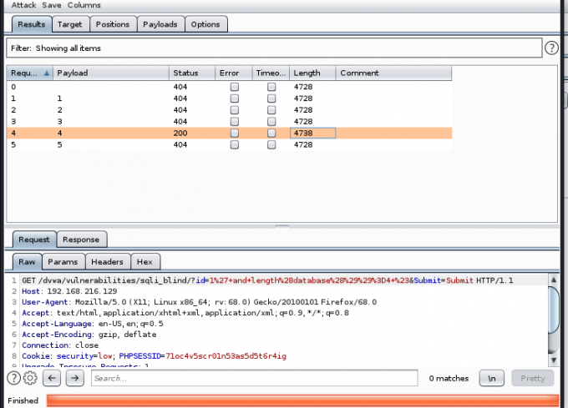Image resolution: width=568 pixels, height=408 pixels.
Task: Switch to the Options tab
Action: [205, 24]
